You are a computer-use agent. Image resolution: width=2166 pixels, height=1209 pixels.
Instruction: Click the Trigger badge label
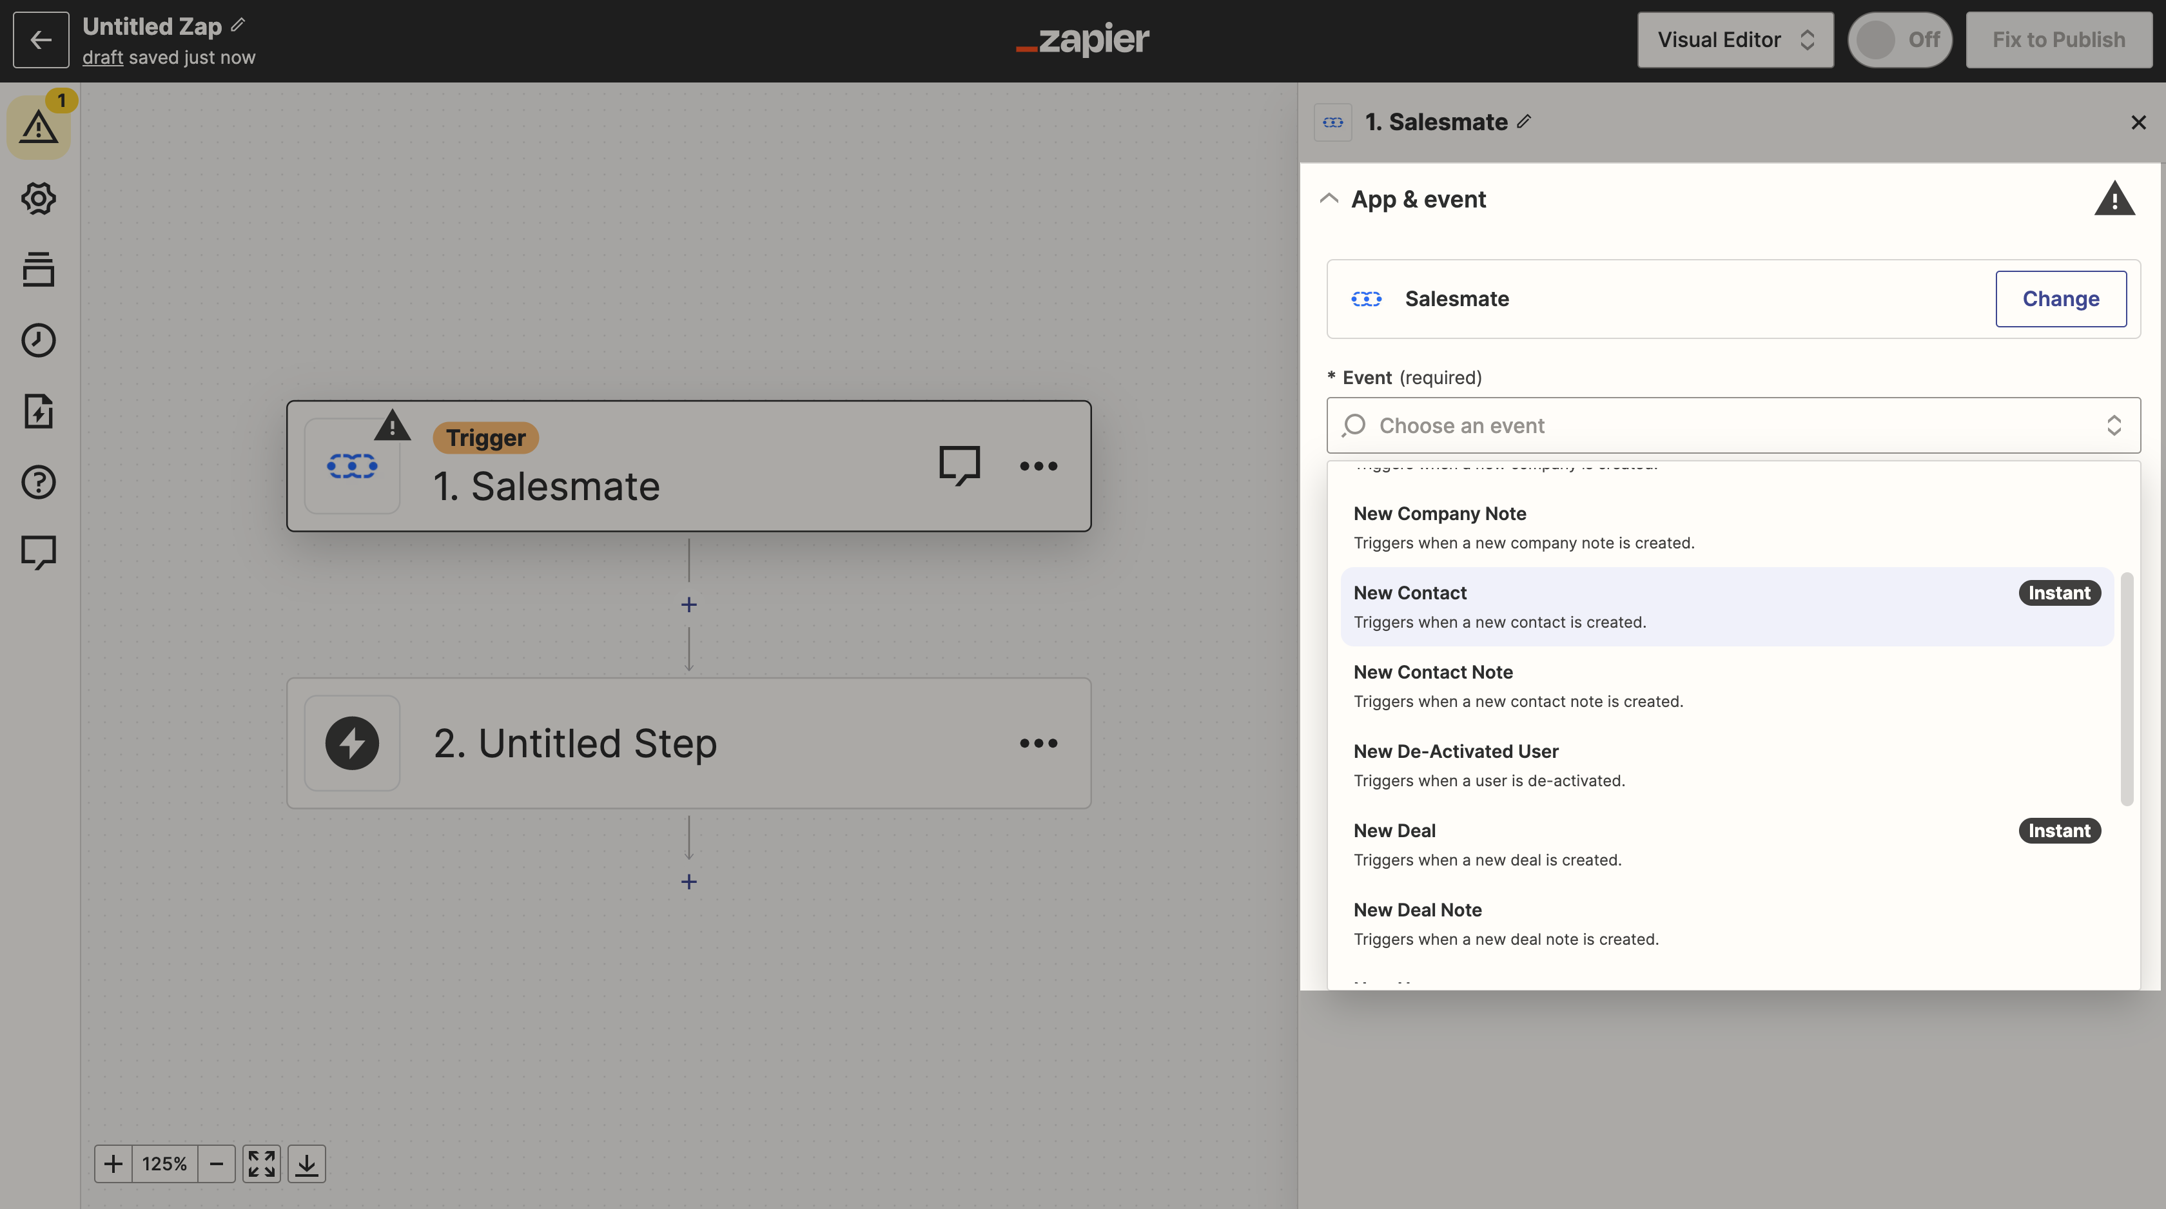click(x=485, y=437)
